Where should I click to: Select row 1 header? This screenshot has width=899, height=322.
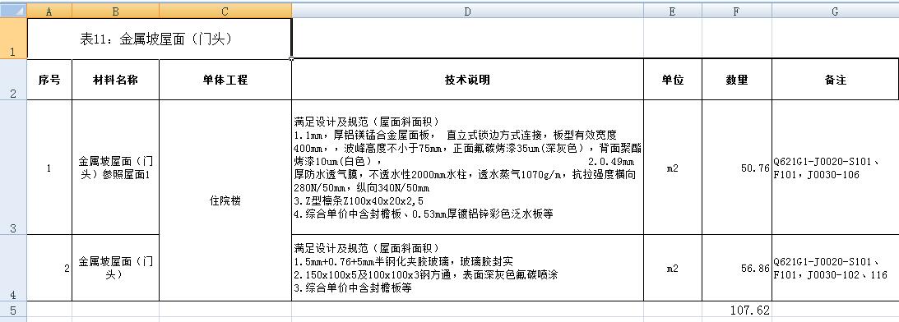pyautogui.click(x=13, y=39)
